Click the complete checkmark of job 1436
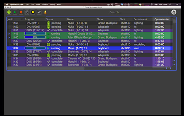 click(48, 52)
